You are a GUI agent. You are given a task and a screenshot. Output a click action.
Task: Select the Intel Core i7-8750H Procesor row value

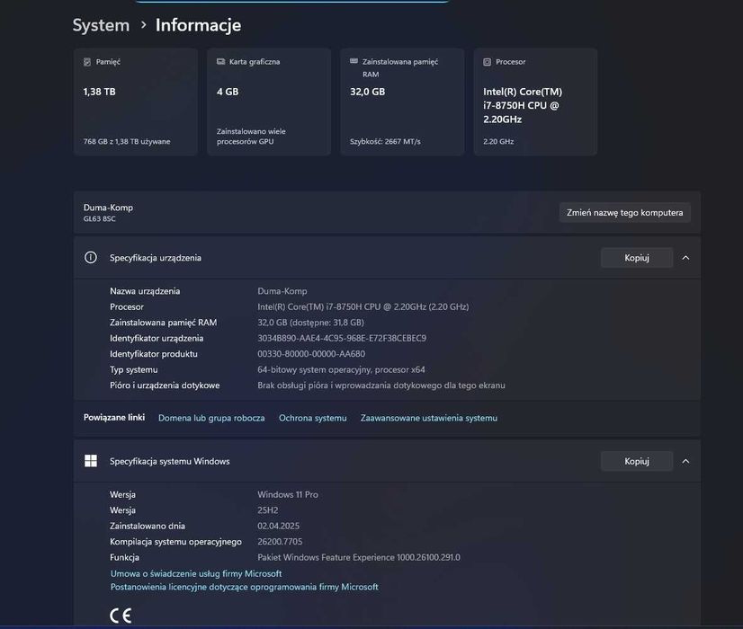(363, 306)
